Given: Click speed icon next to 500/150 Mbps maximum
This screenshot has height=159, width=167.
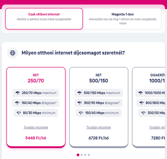Looking at the screenshot, I should [80, 93].
